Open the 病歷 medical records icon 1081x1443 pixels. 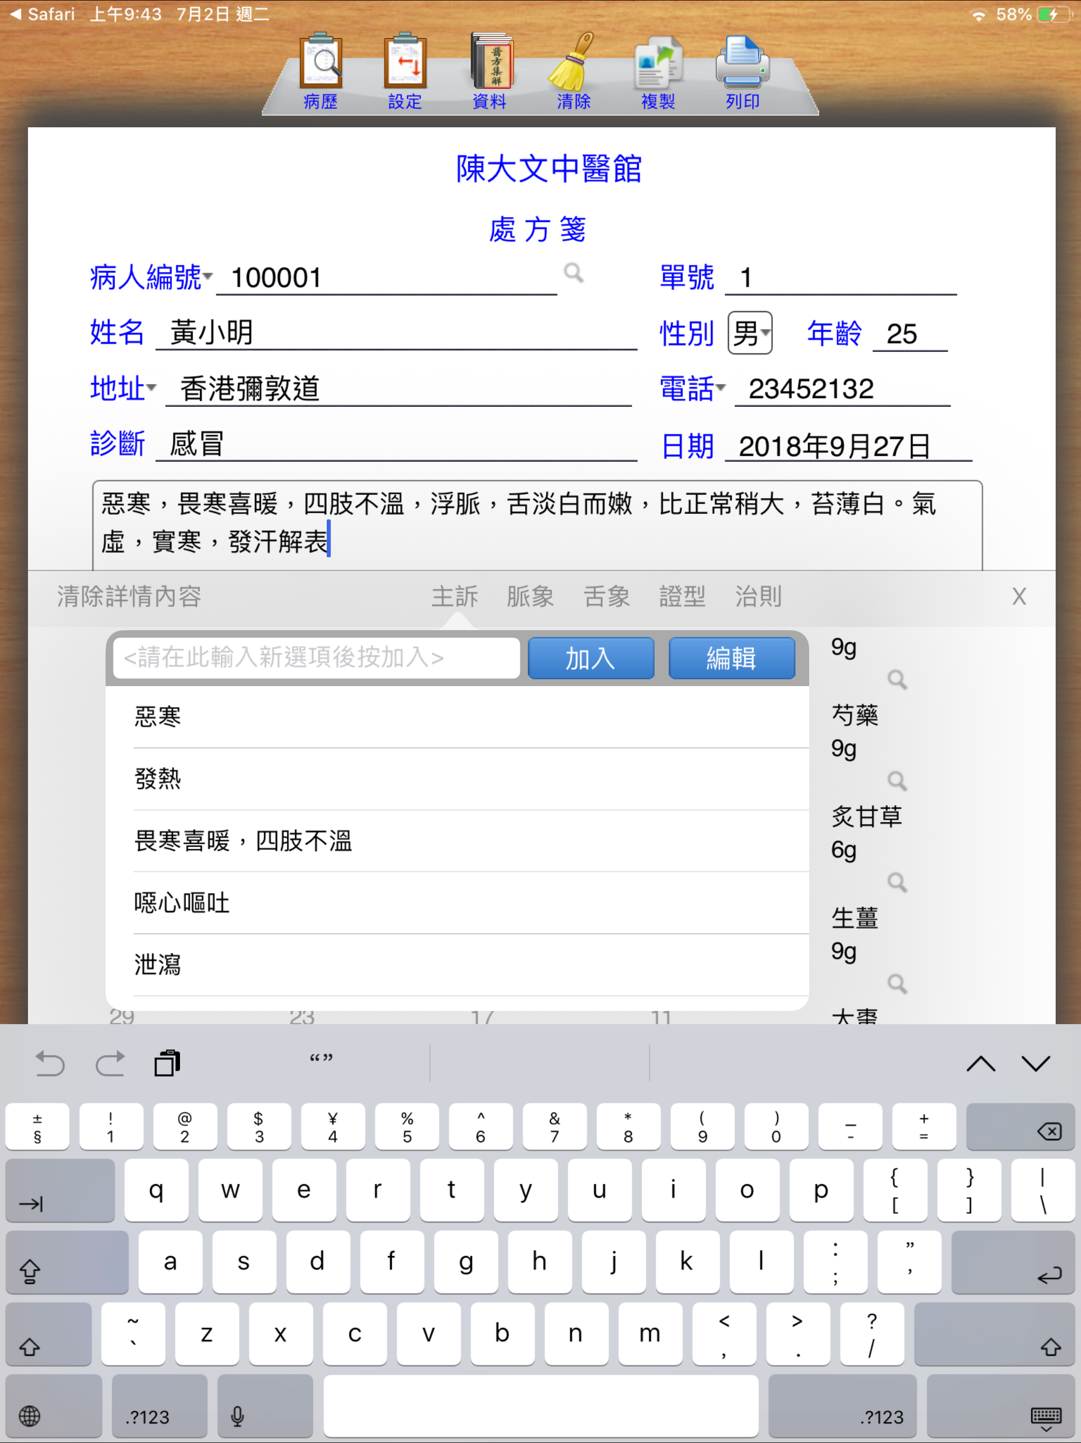coord(320,70)
